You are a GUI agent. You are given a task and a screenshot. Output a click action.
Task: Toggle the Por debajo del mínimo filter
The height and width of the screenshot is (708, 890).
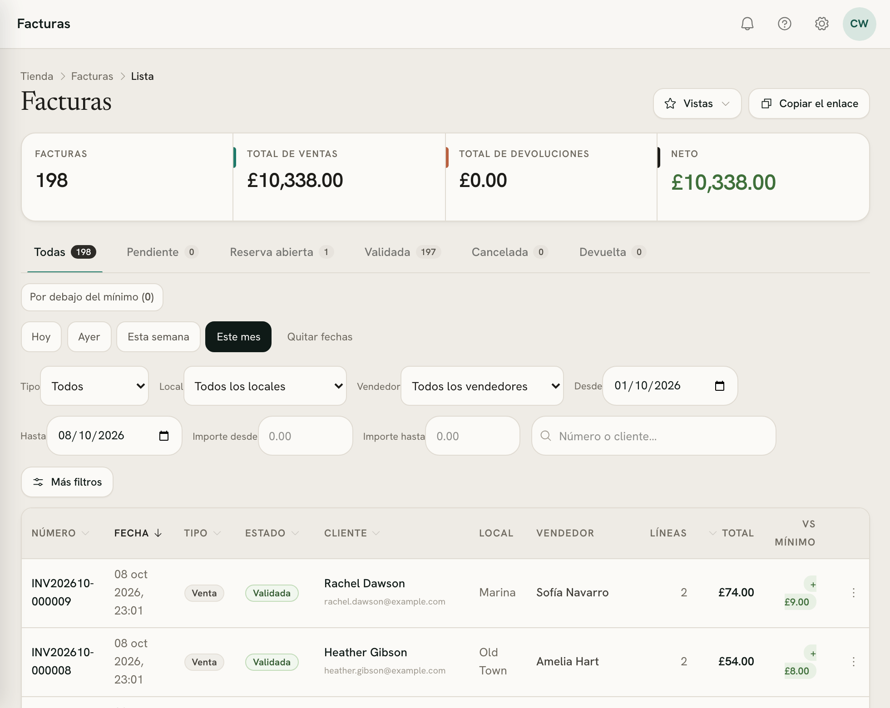coord(92,297)
